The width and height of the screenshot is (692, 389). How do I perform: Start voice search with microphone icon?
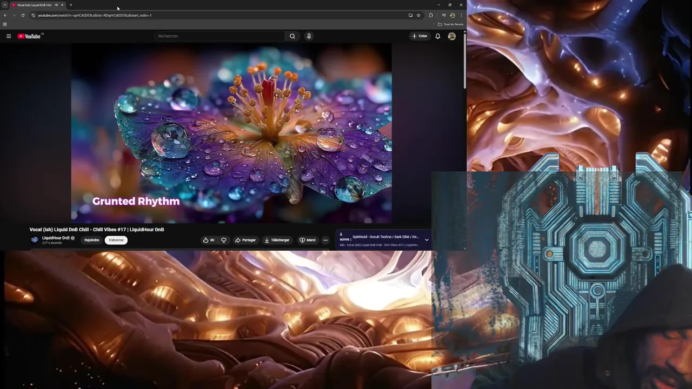pyautogui.click(x=309, y=36)
